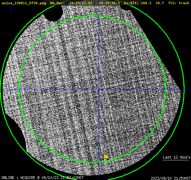Click the RA value 19:33:27.82
Screen dimensions: 191x180
(81, 3)
